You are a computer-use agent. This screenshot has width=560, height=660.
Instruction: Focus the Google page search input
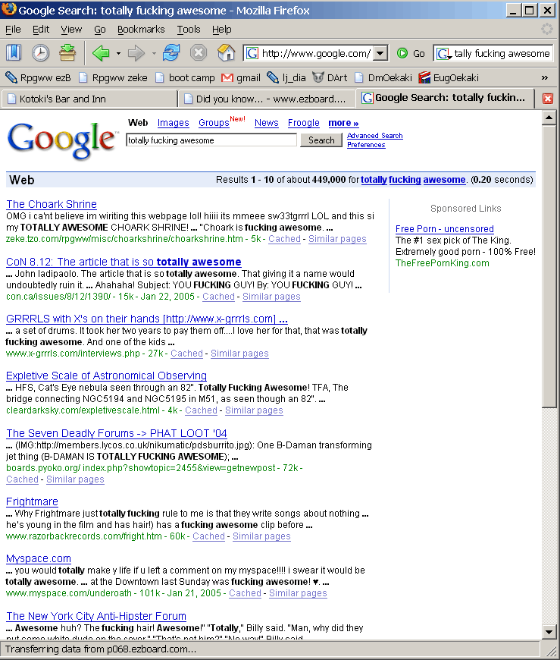pyautogui.click(x=211, y=140)
